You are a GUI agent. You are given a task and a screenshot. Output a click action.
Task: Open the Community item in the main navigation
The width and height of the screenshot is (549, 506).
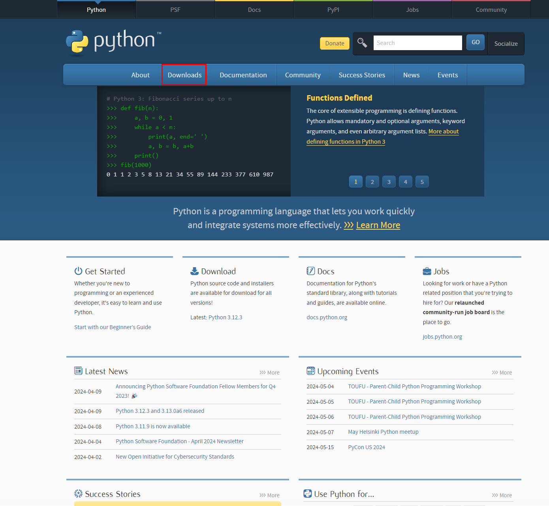(303, 75)
